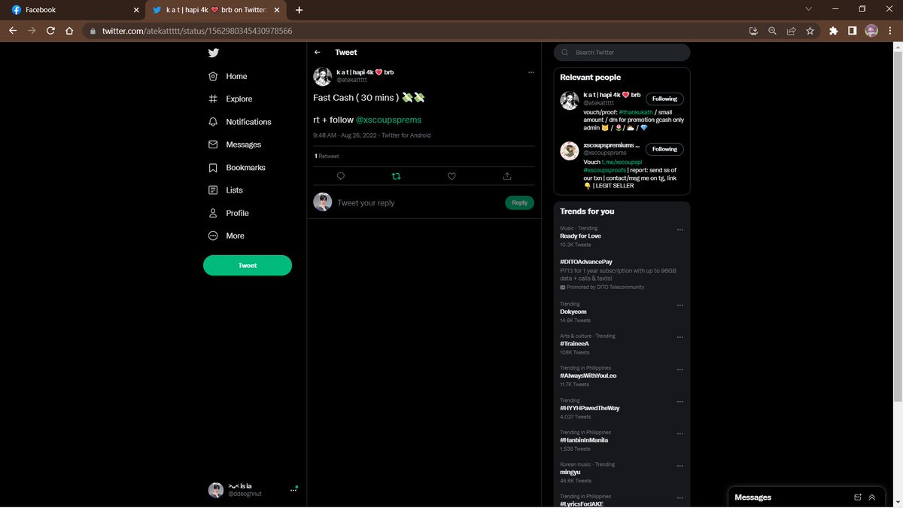Open the More menu in sidebar
903x508 pixels.
(x=226, y=236)
